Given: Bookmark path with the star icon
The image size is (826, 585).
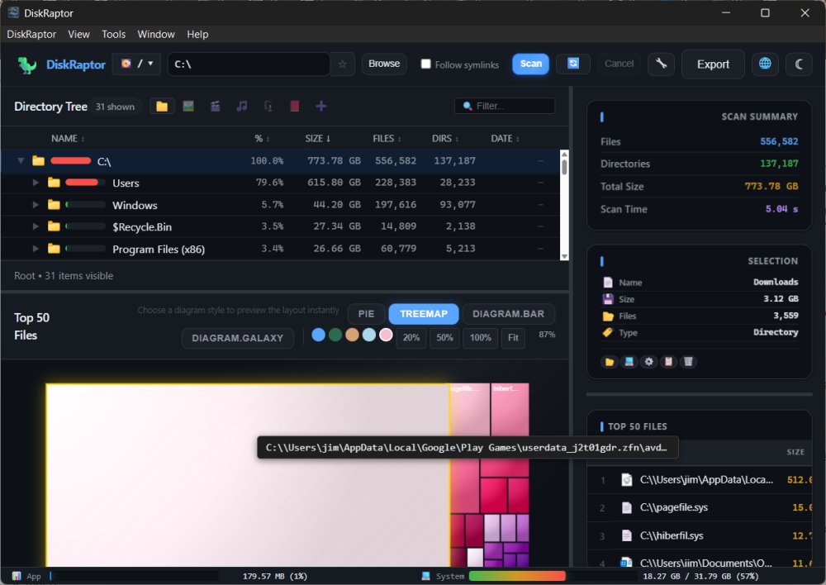Looking at the screenshot, I should click(343, 64).
